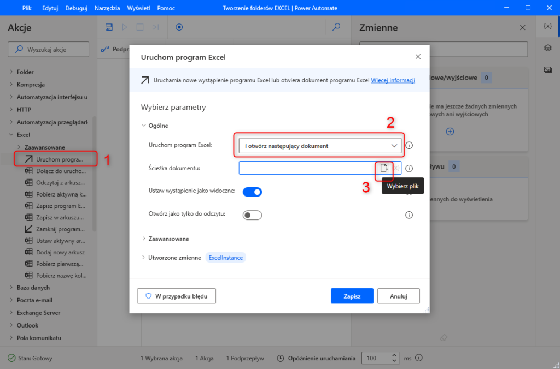Open the Debuguj menu
560x369 pixels.
(x=75, y=8)
